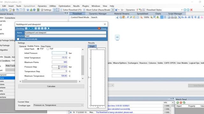Click the blue question mark help icon
Image resolution: width=204 pixels, height=114 pixels.
(x=28, y=10)
